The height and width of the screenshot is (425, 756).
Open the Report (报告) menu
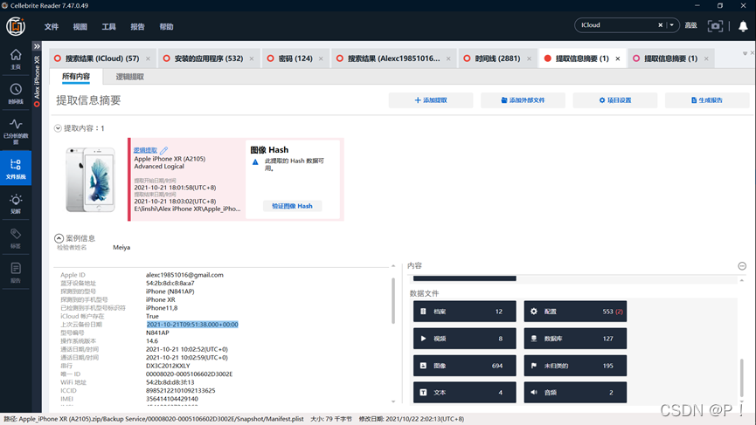(137, 26)
